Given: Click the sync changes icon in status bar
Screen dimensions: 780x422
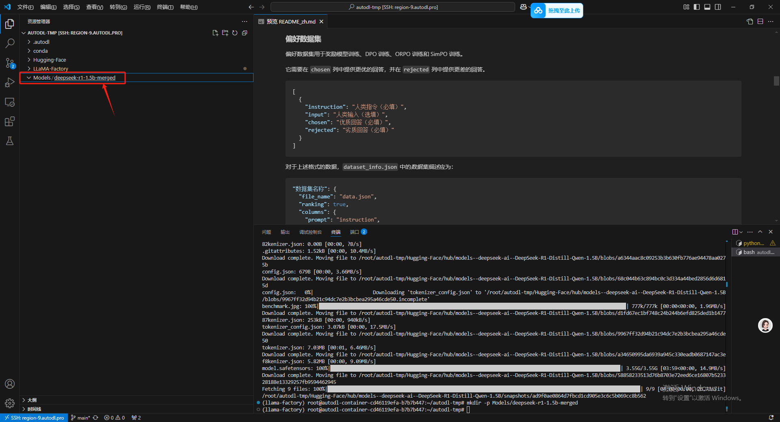Looking at the screenshot, I should [95, 418].
